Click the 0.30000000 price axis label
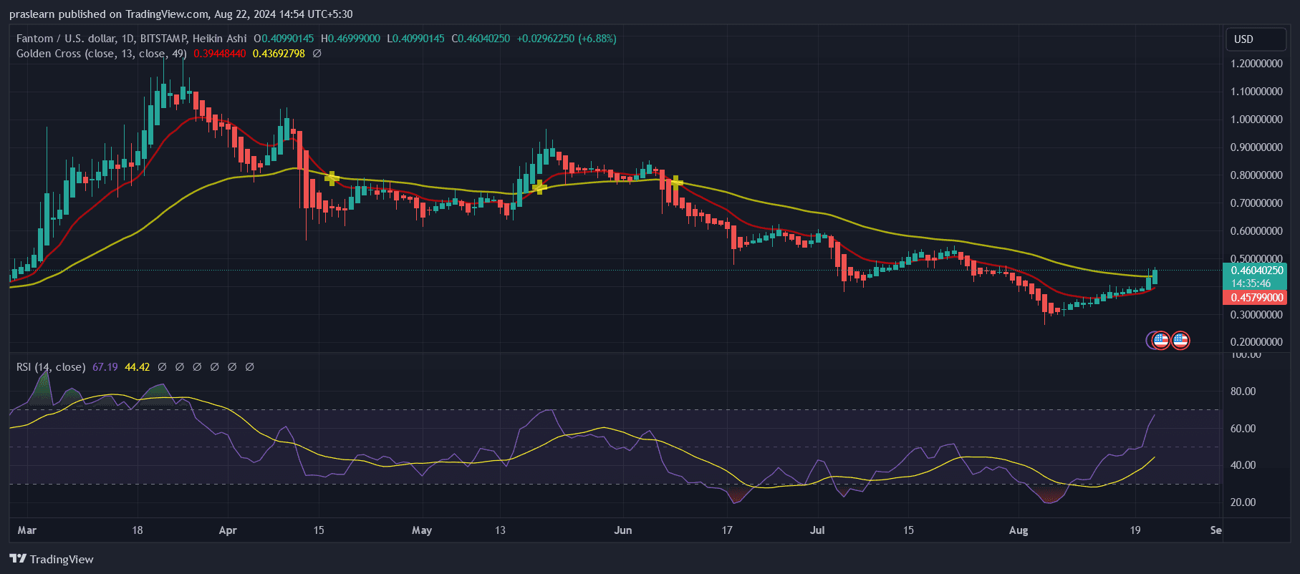The height and width of the screenshot is (574, 1300). pyautogui.click(x=1256, y=315)
